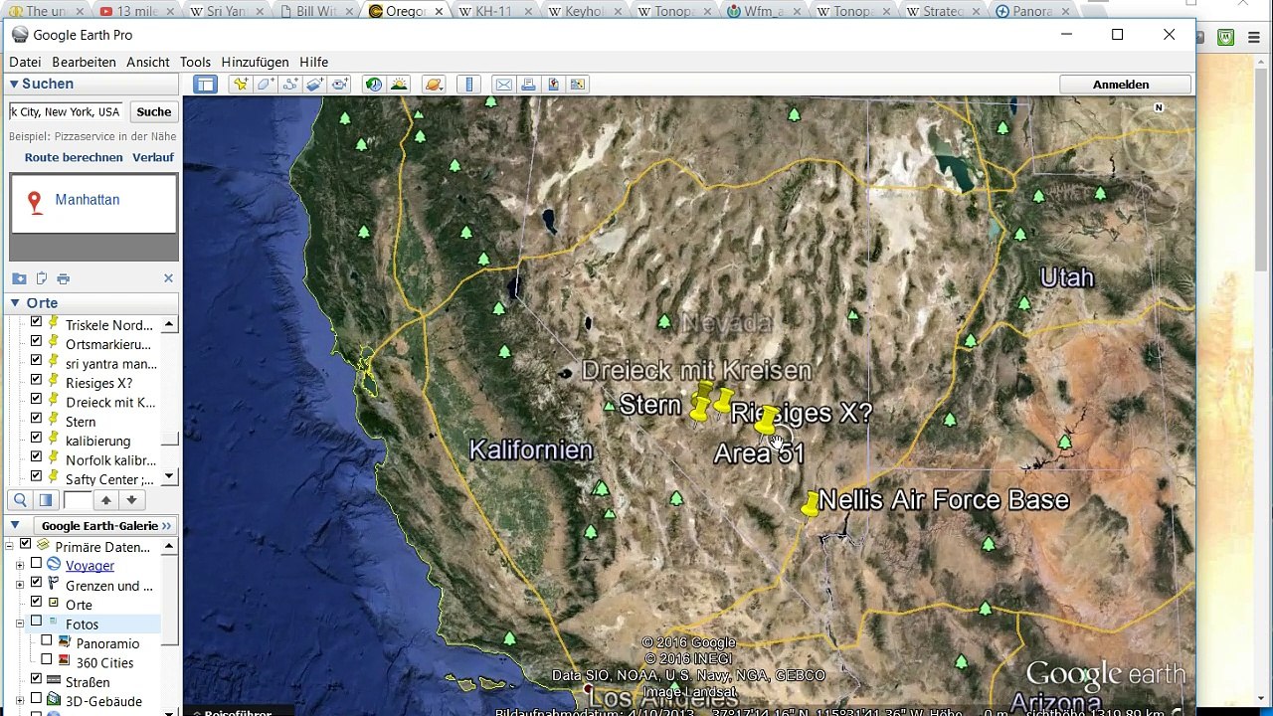Open the Manhattan search result link
Viewport: 1273px width, 716px height.
[x=88, y=200]
